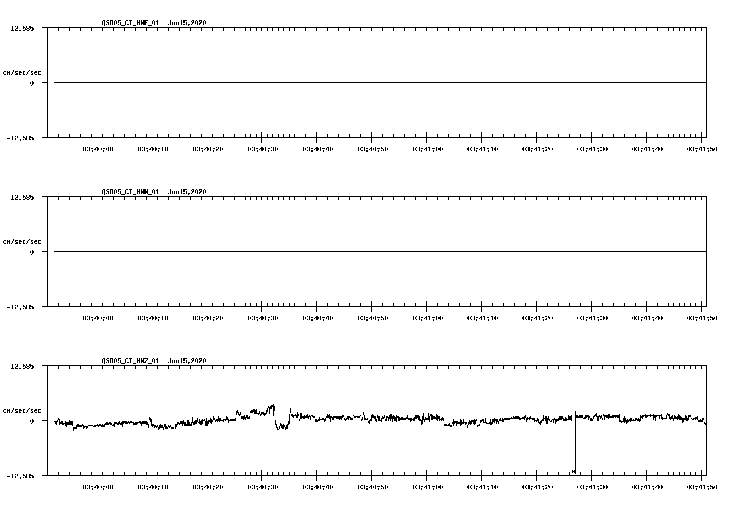Click the 03:40:10 time label under HNE plot
The width and height of the screenshot is (746, 507).
(x=153, y=149)
